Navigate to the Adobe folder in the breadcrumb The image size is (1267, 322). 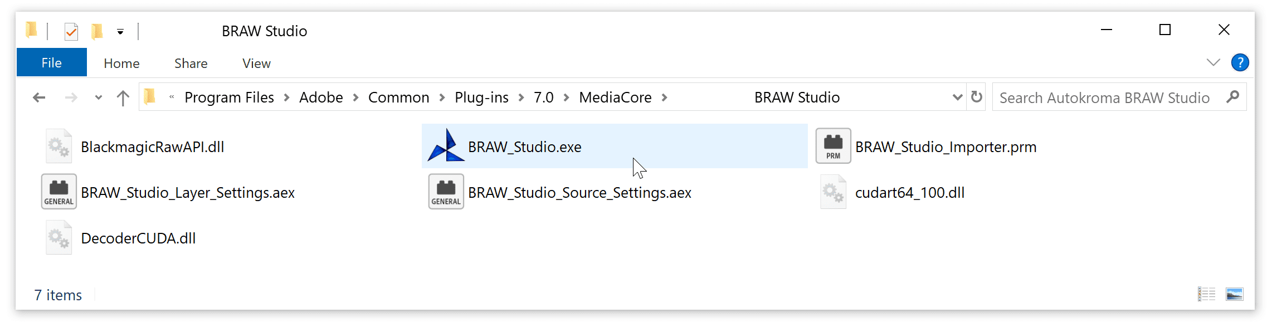pyautogui.click(x=321, y=97)
